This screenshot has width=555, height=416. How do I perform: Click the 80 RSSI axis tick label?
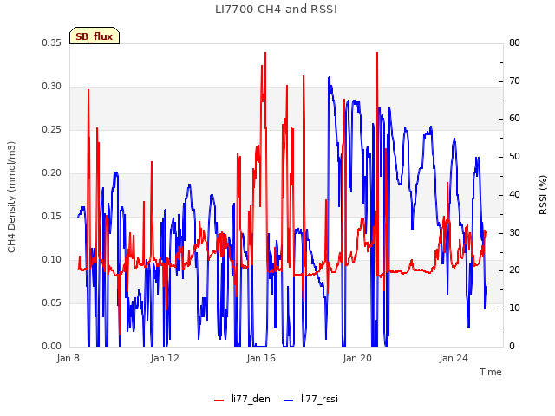[x=514, y=43]
